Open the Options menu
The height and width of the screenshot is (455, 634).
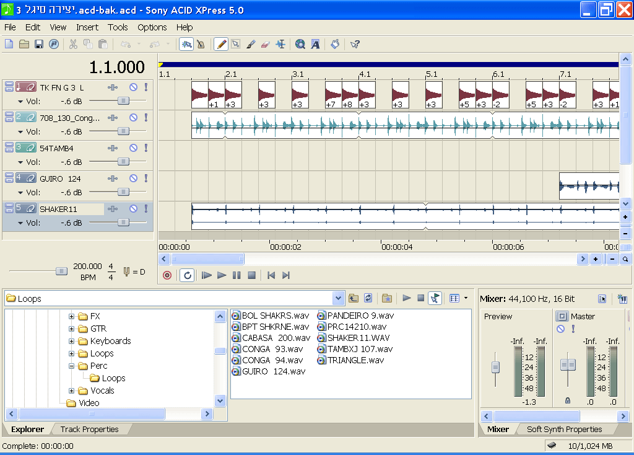[152, 27]
